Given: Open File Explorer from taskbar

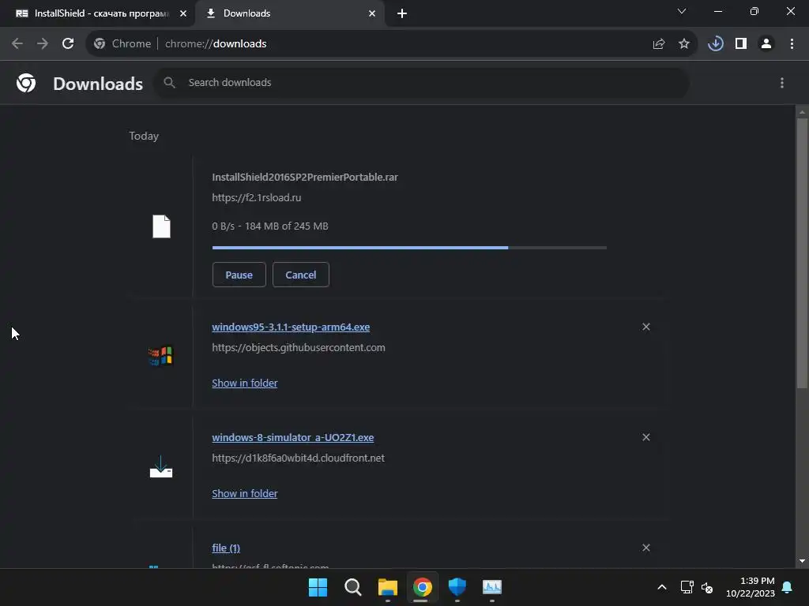Looking at the screenshot, I should pyautogui.click(x=387, y=587).
